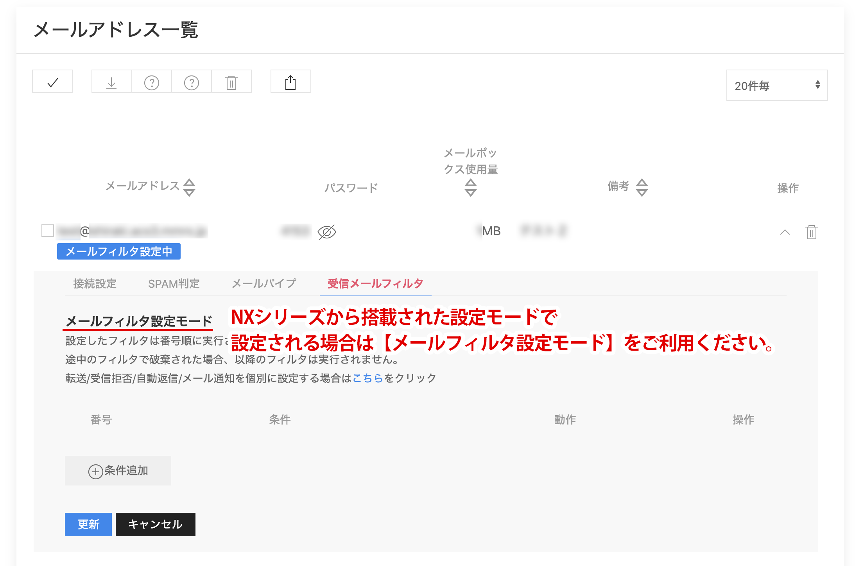
Task: Click the 動作 column header
Action: pos(565,419)
